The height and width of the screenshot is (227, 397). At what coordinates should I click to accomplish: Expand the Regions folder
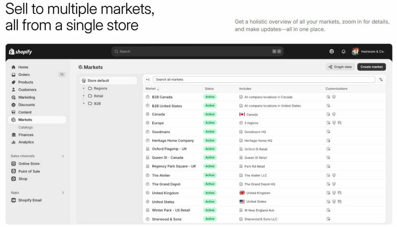[x=84, y=89]
